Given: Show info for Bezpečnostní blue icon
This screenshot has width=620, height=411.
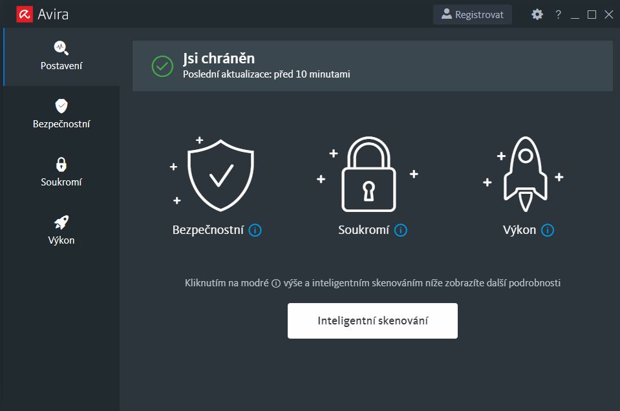Looking at the screenshot, I should pyautogui.click(x=255, y=230).
